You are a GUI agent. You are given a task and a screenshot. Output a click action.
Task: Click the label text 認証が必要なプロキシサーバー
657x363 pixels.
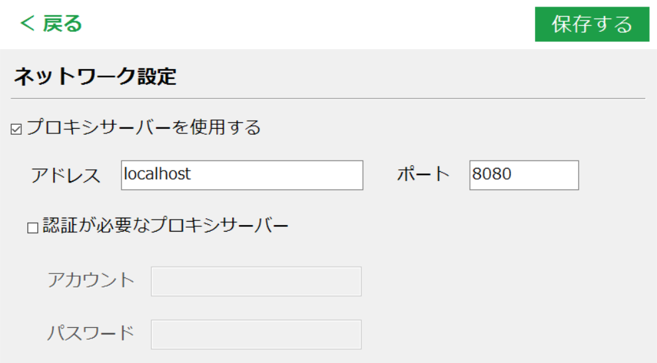[x=165, y=226]
